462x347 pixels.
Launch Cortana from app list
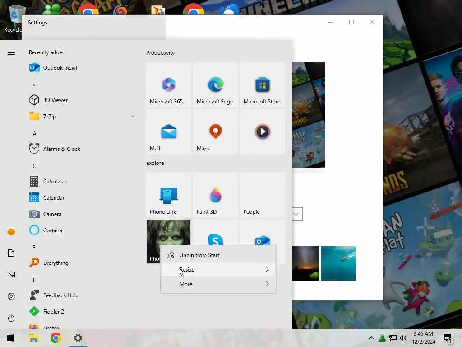pos(82,230)
